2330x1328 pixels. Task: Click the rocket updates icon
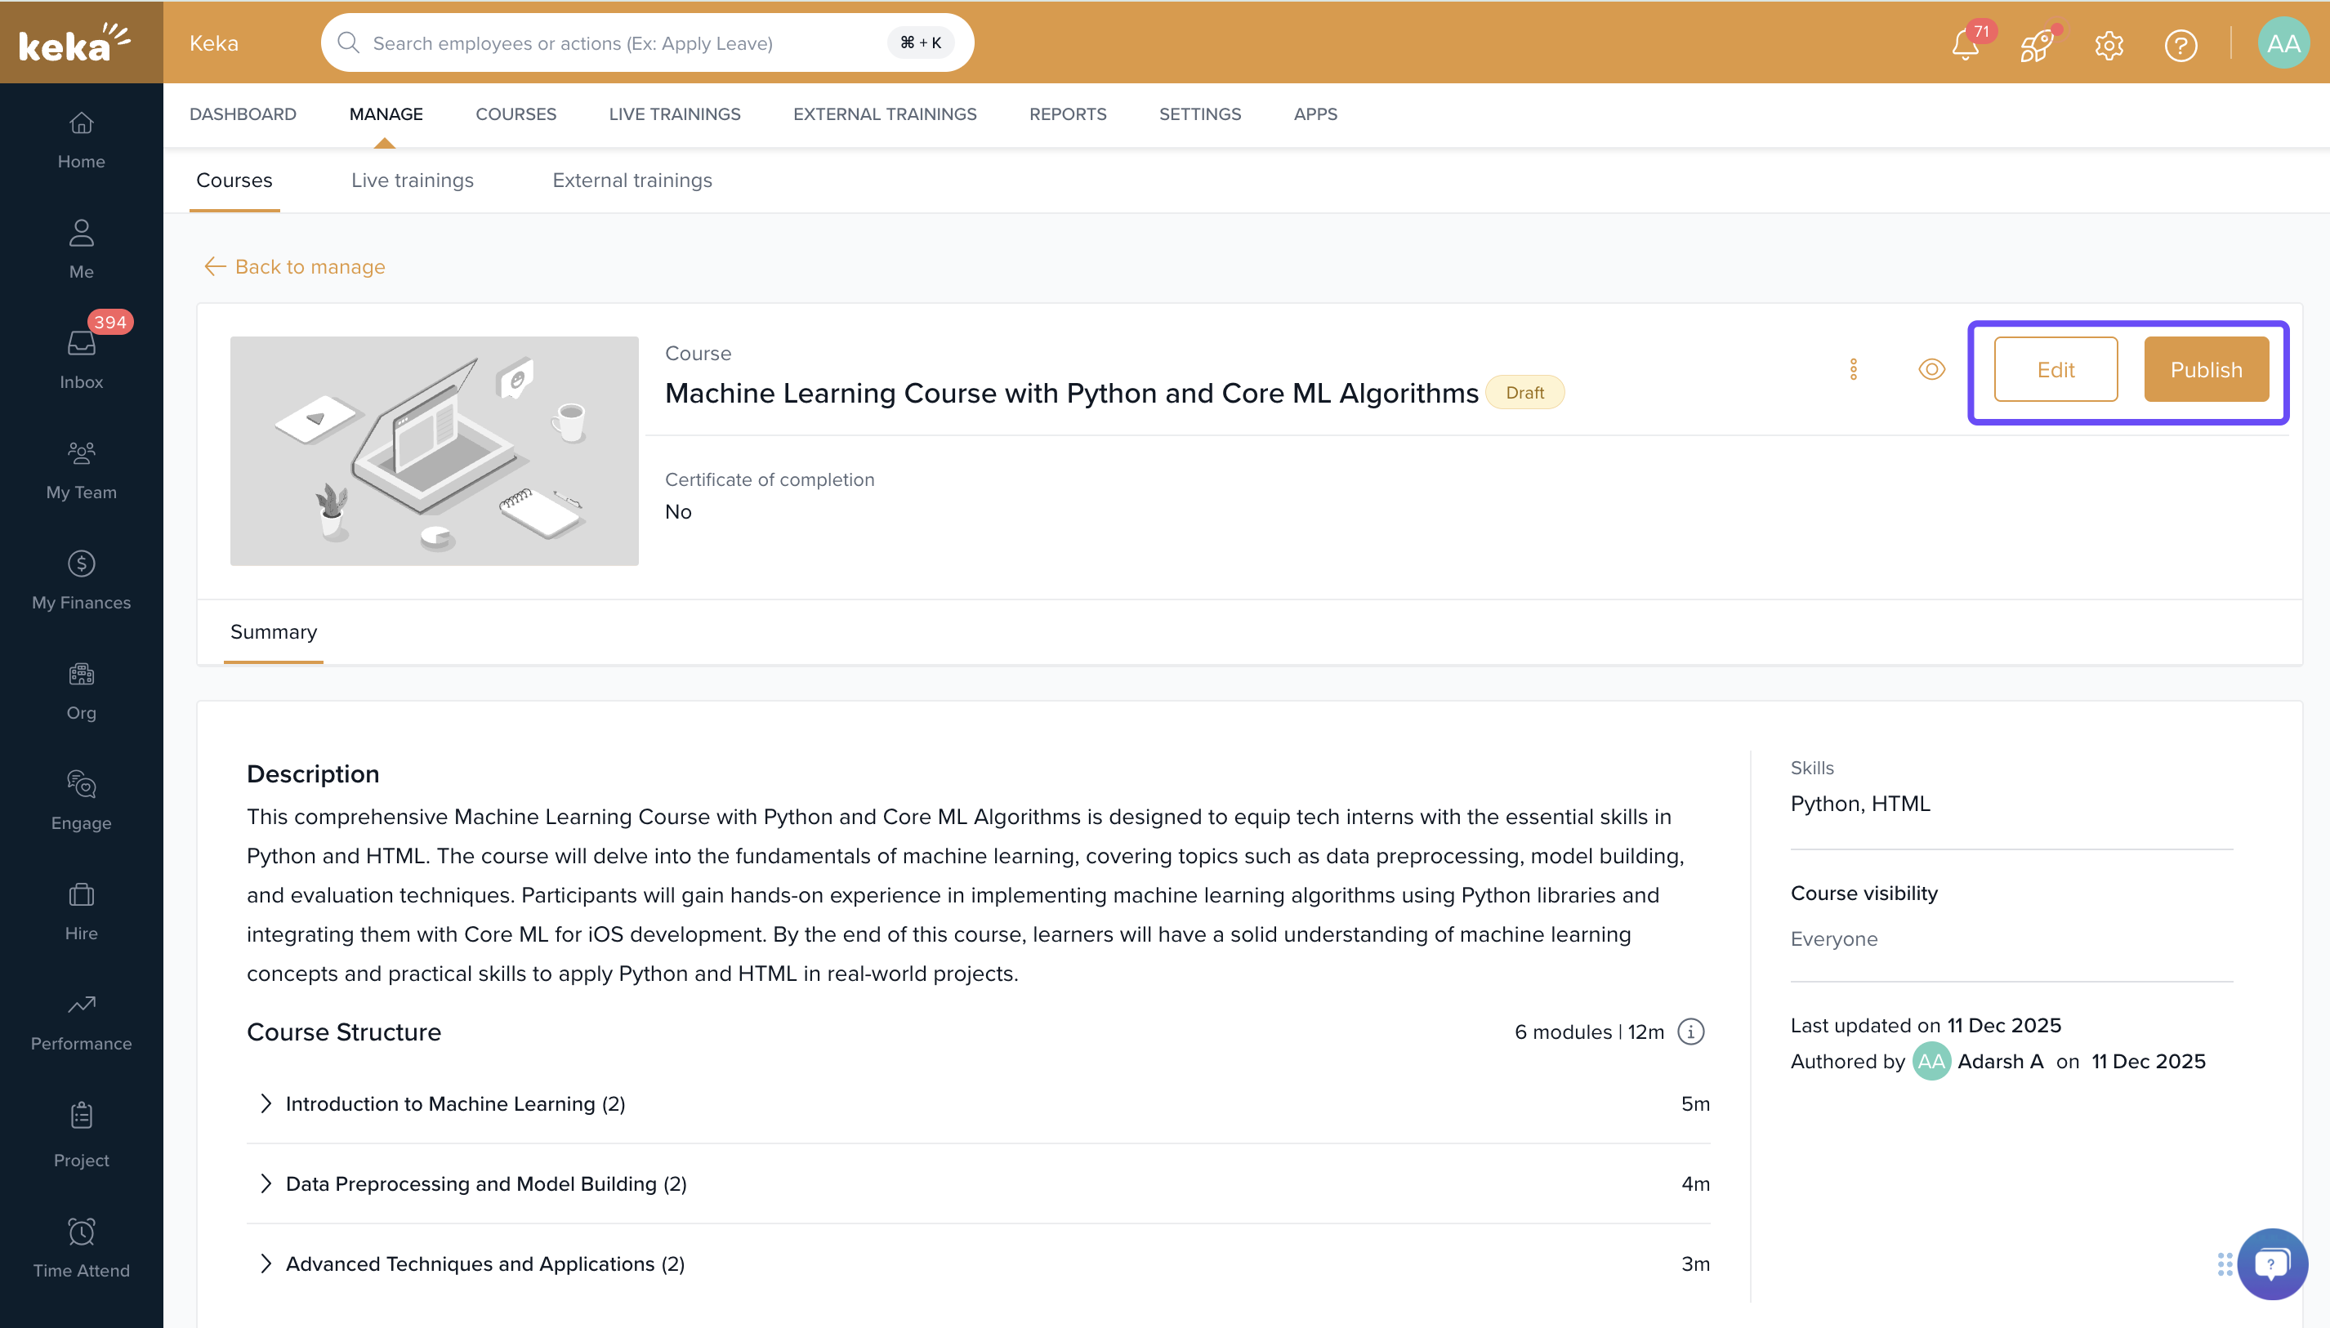coord(2036,45)
